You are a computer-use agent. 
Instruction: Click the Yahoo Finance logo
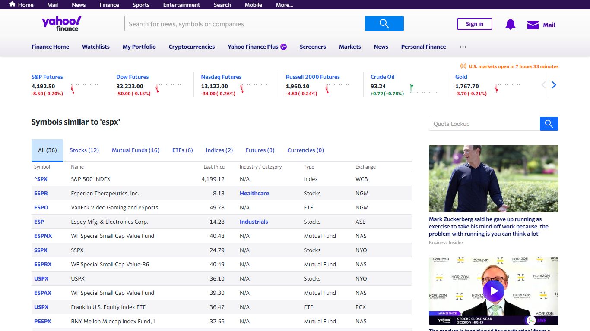click(x=61, y=24)
